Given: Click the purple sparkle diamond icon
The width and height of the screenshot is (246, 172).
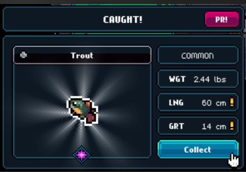Looking at the screenshot, I should (x=81, y=155).
